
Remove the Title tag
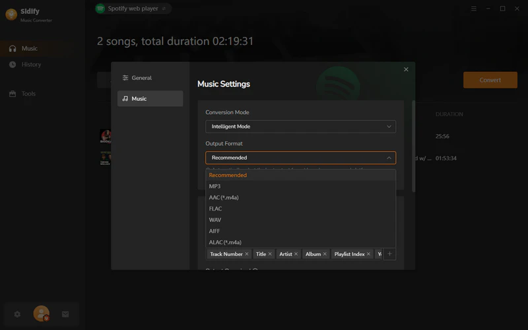click(x=270, y=254)
